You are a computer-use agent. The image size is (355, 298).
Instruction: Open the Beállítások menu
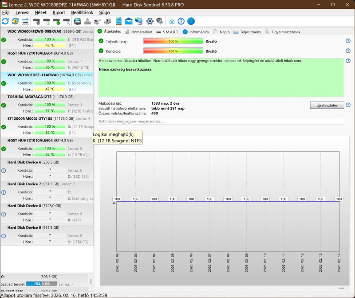(x=82, y=12)
